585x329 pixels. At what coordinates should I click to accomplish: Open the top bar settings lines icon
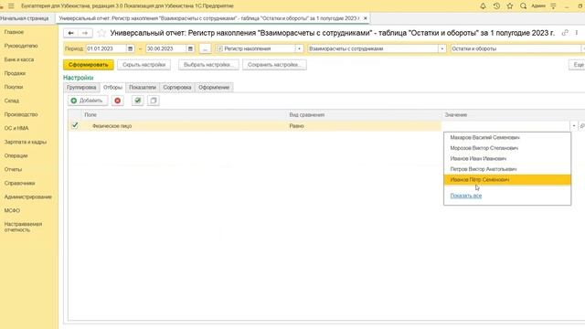553,6
